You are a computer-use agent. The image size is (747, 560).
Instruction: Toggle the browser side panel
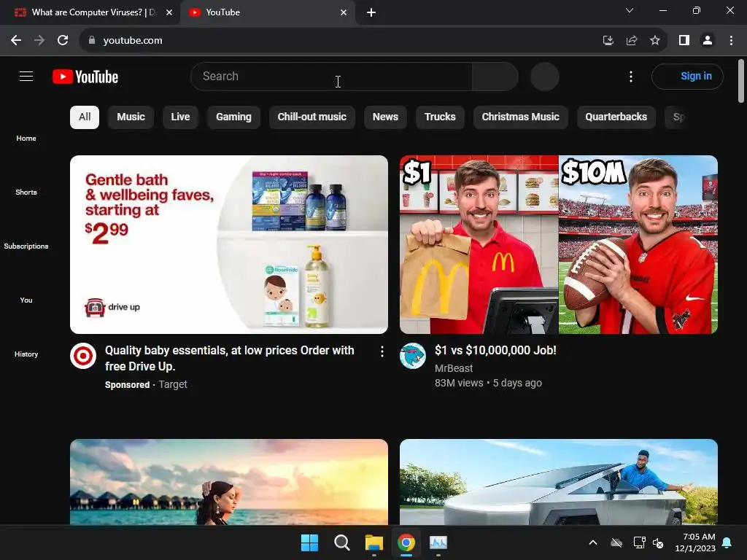(684, 41)
